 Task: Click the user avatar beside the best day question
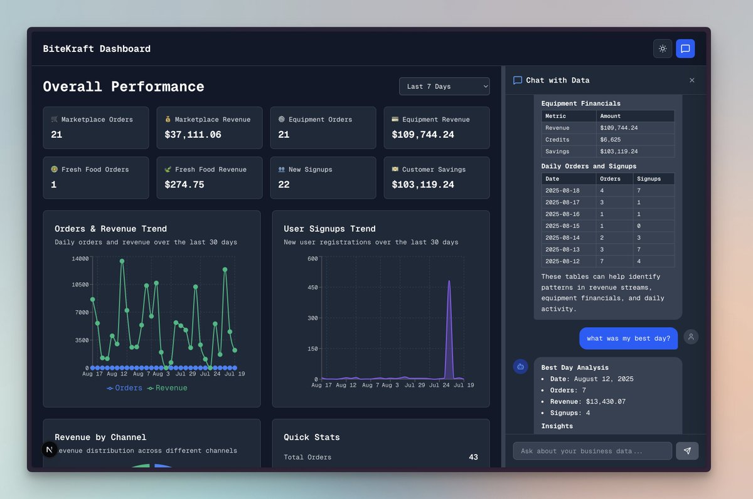pos(691,337)
